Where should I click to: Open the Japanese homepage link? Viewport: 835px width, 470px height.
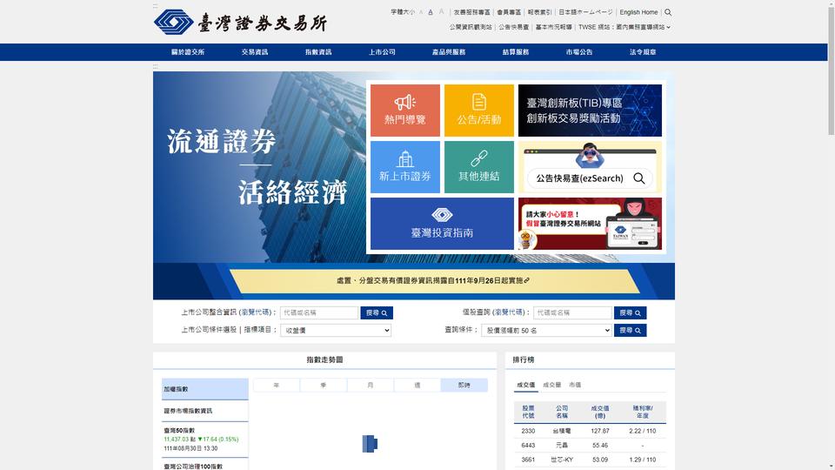pos(585,12)
